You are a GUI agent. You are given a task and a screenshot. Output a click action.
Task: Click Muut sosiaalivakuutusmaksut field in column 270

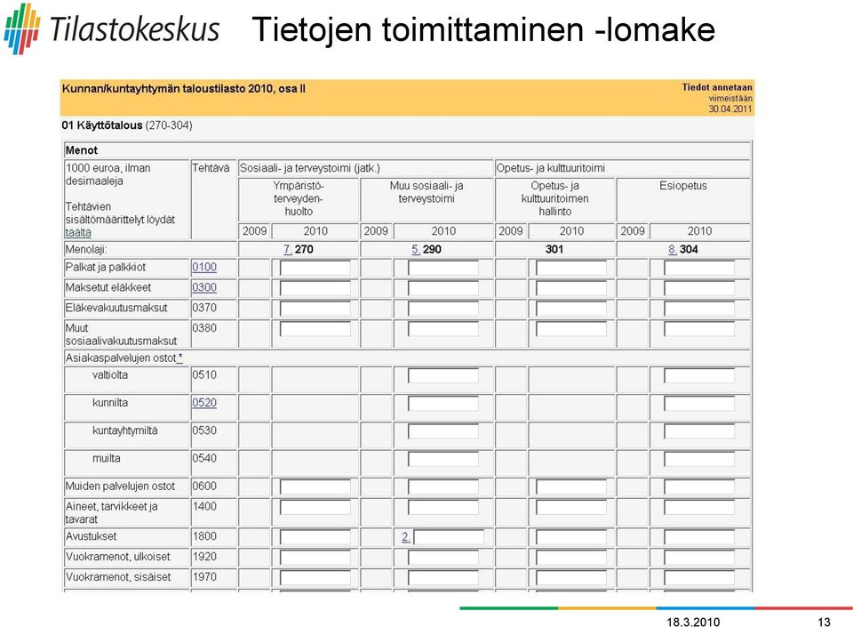point(315,329)
